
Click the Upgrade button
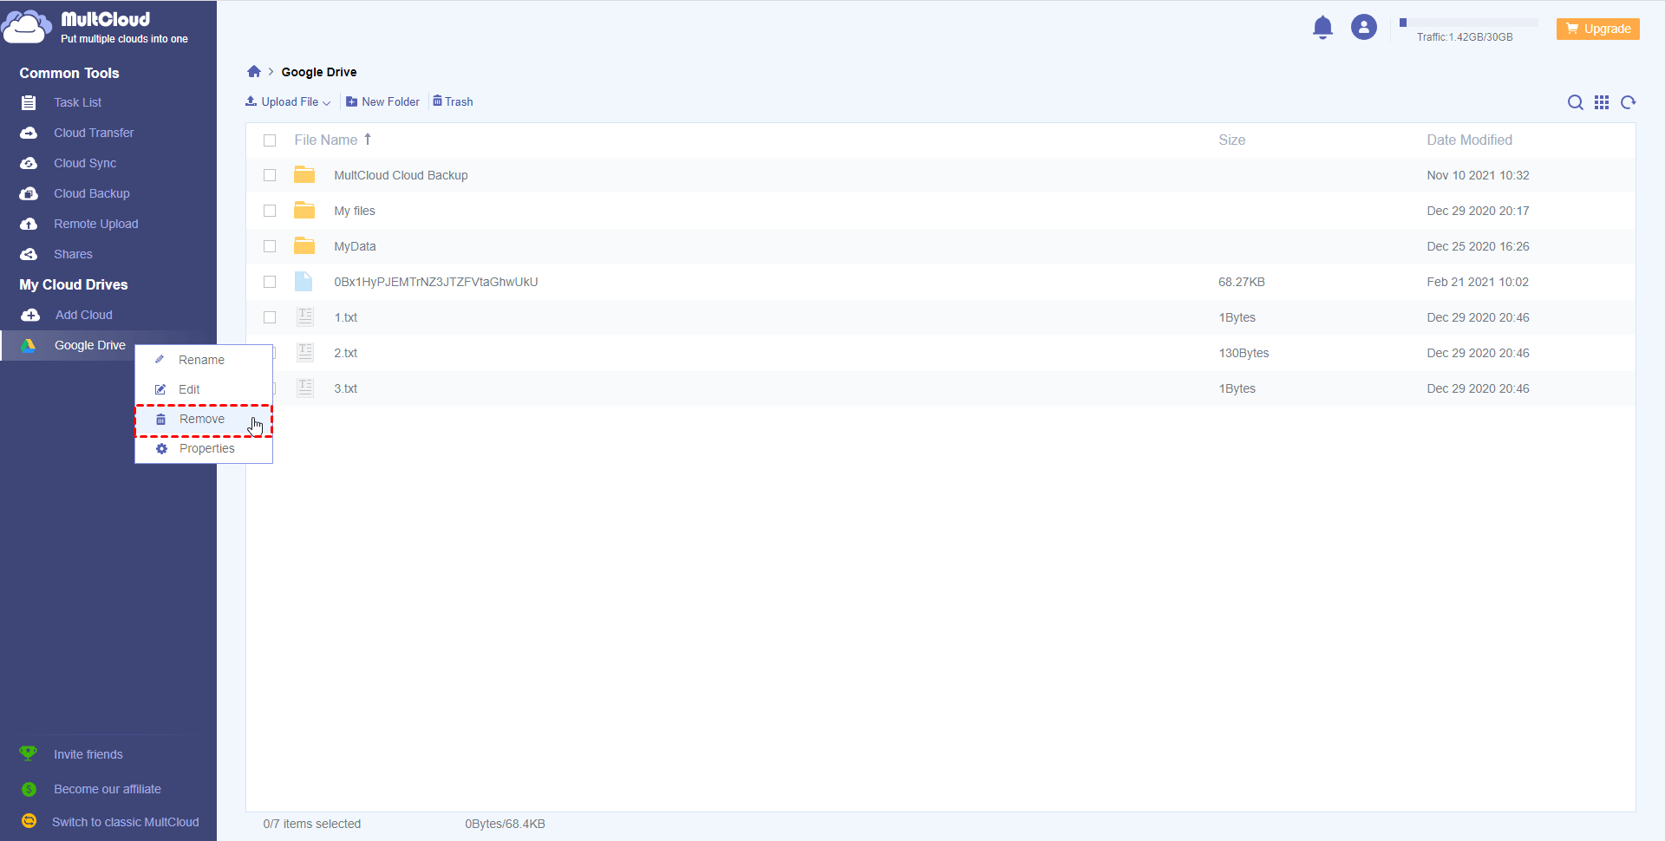(x=1598, y=29)
